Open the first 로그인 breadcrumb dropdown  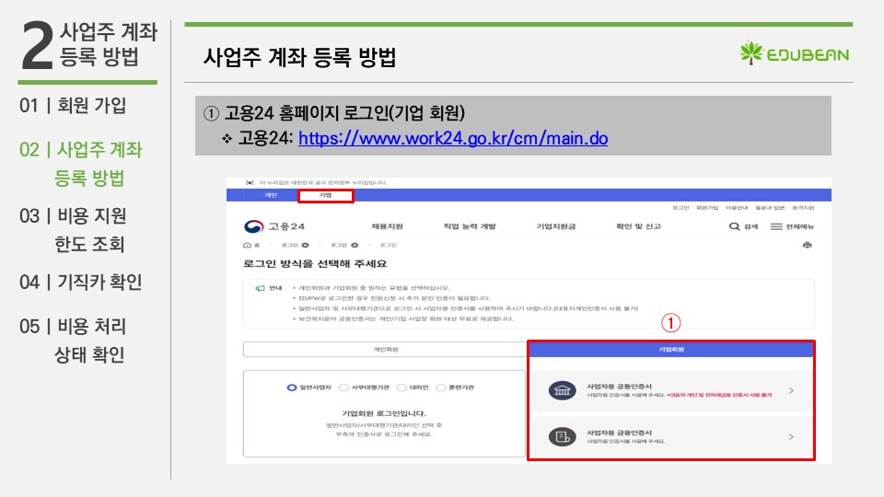coord(305,246)
